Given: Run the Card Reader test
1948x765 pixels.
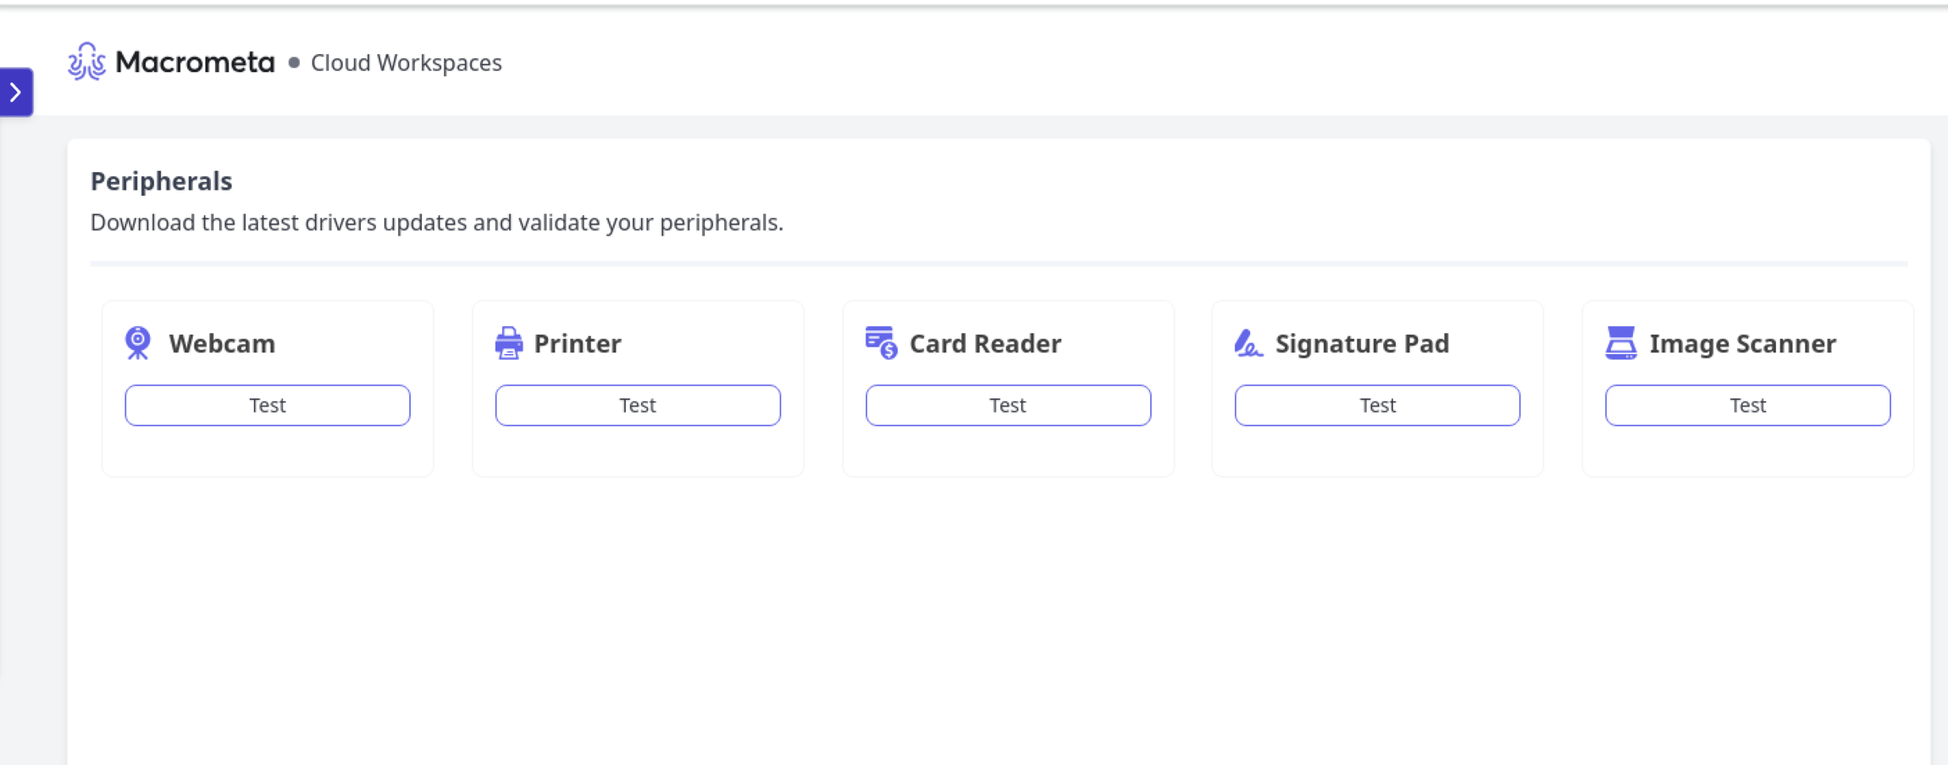Looking at the screenshot, I should click(x=1008, y=405).
